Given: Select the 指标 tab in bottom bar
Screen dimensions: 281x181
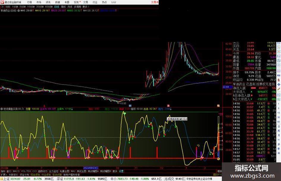Looking at the screenshot, I should [3, 171].
